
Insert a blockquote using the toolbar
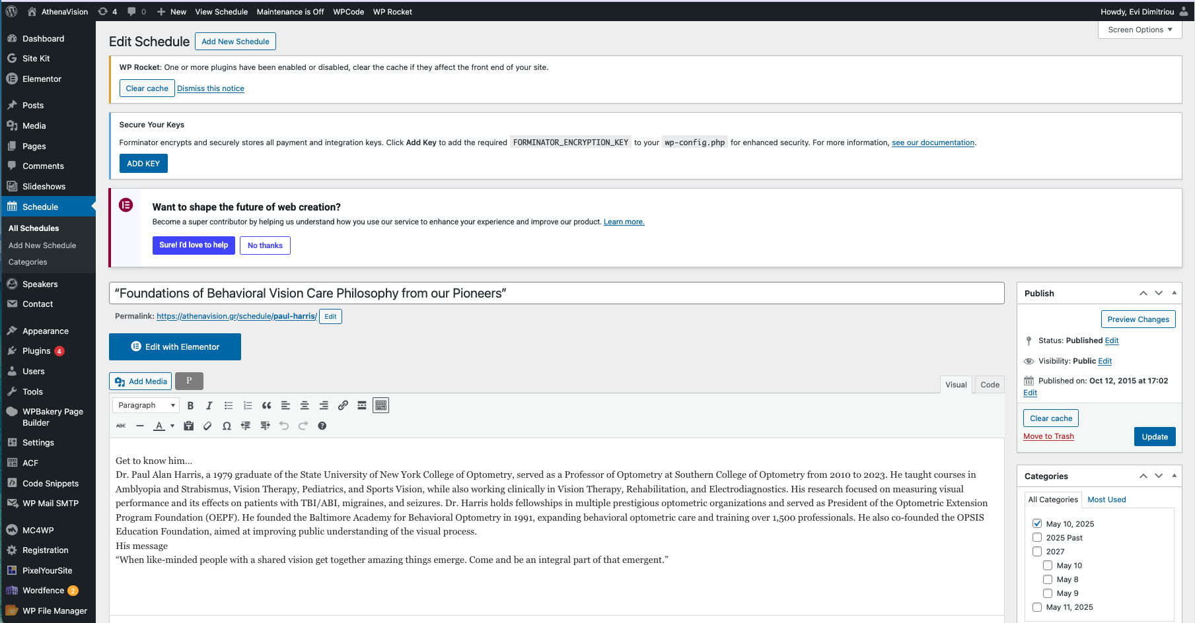pyautogui.click(x=266, y=406)
